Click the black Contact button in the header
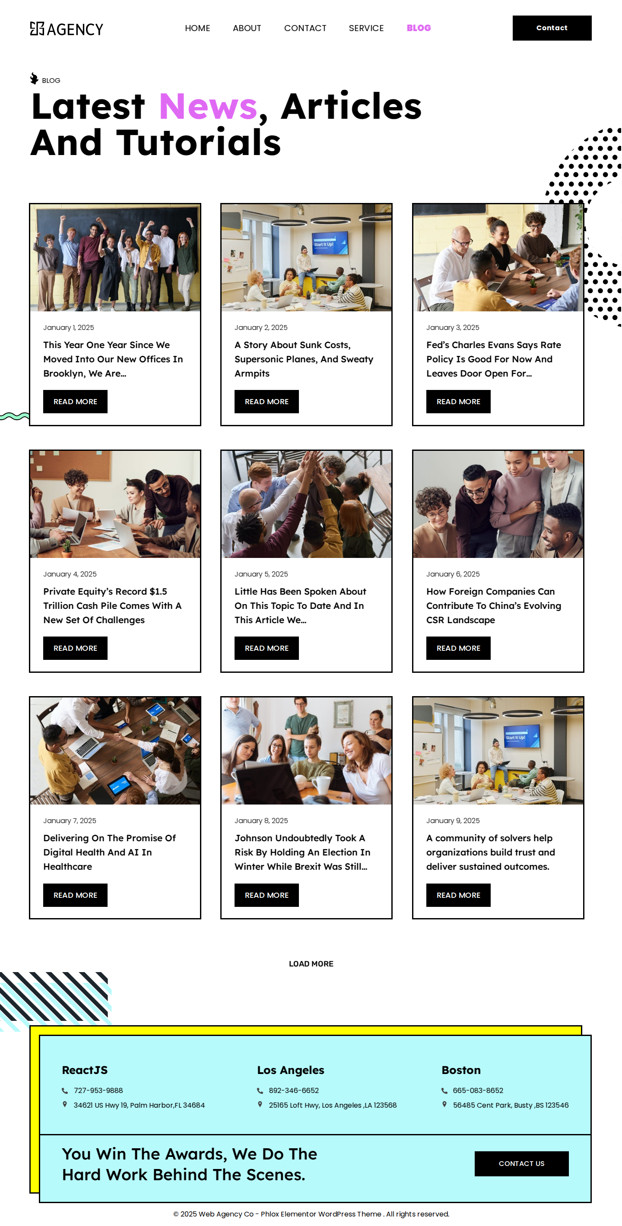 tap(552, 28)
